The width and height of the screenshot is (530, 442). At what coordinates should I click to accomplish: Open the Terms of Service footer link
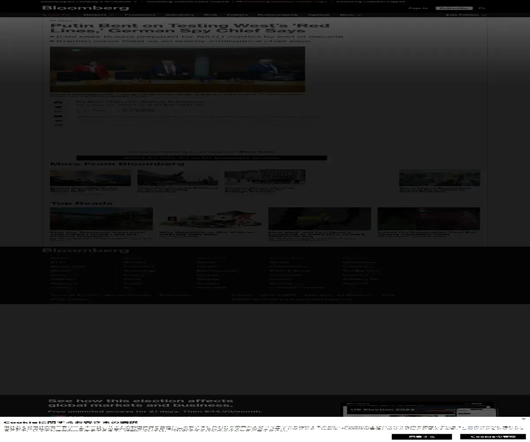(74, 295)
